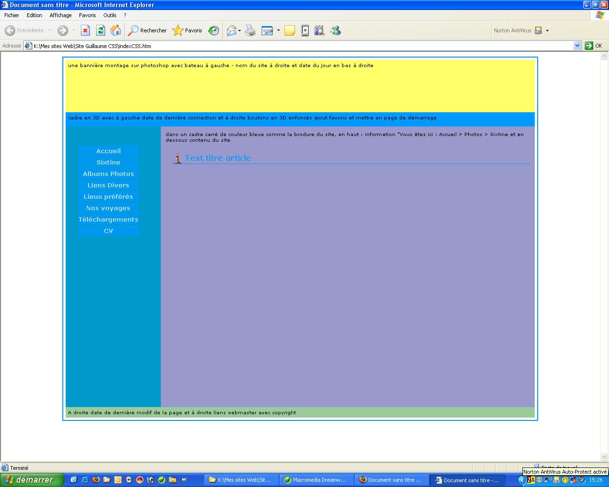
Task: Click into the address bar field
Action: point(300,46)
